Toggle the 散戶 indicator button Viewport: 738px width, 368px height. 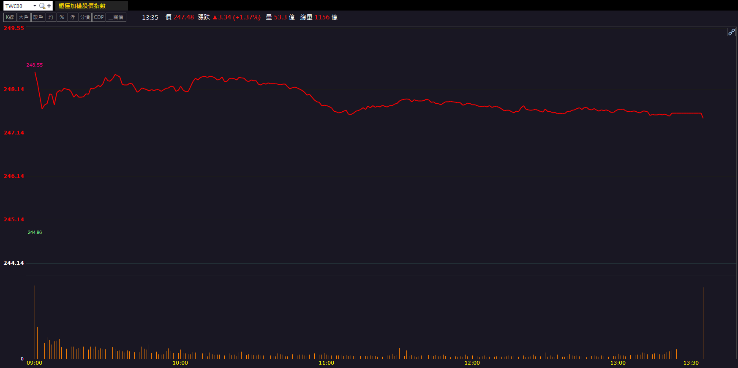38,17
